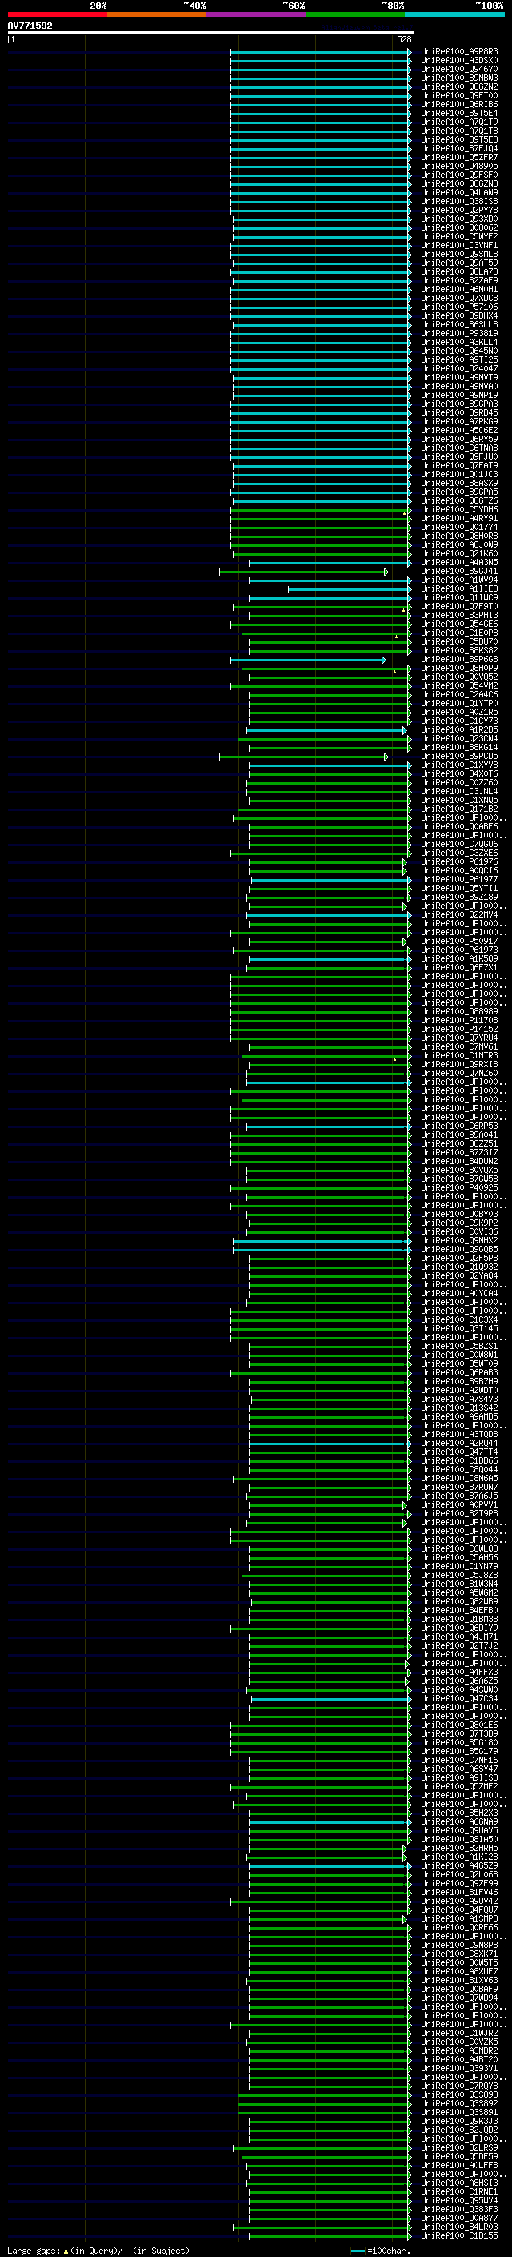Select the last hit label UniRef100_C1B155
The image size is (512, 2257).
click(x=459, y=2238)
